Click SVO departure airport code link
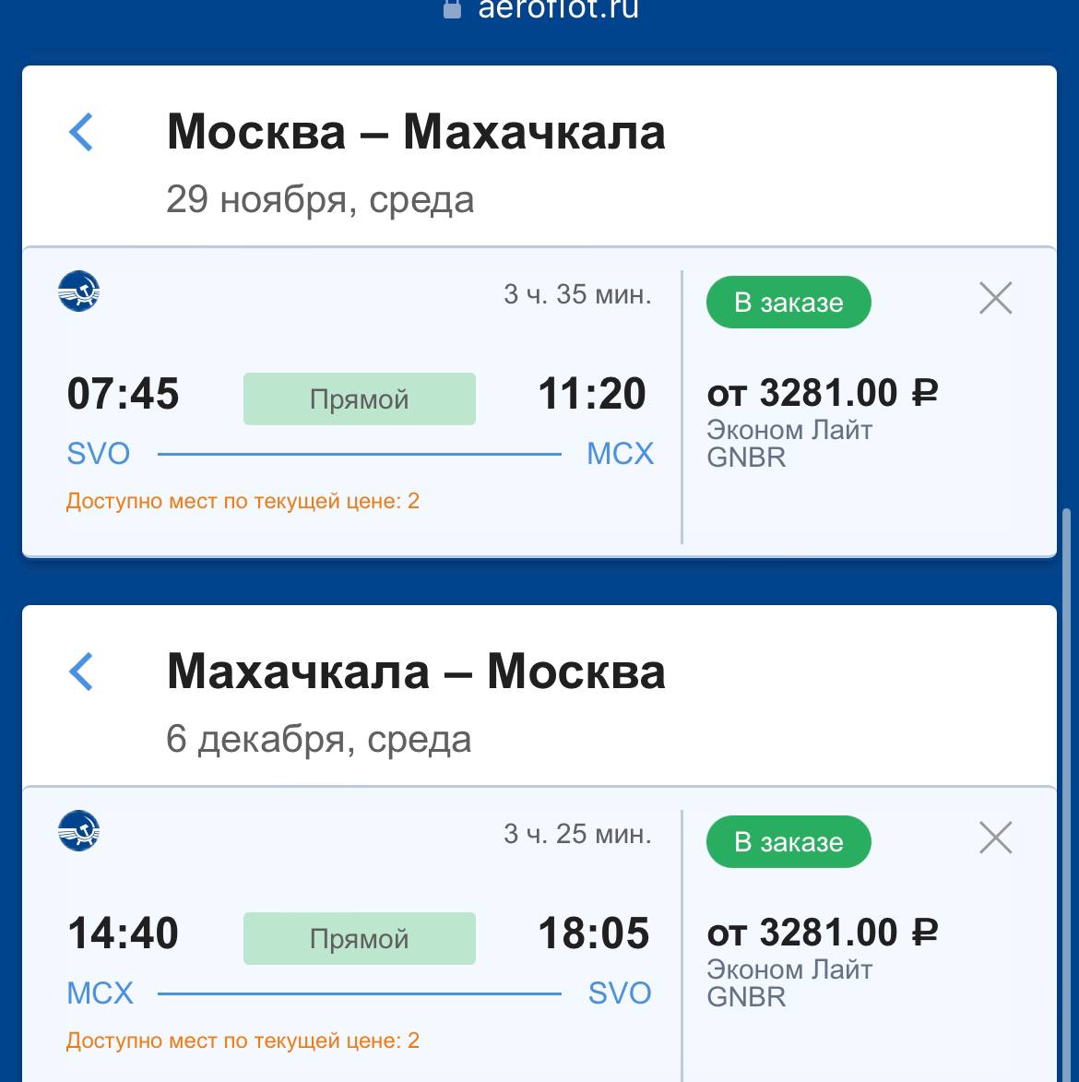This screenshot has width=1079, height=1082. tap(99, 454)
